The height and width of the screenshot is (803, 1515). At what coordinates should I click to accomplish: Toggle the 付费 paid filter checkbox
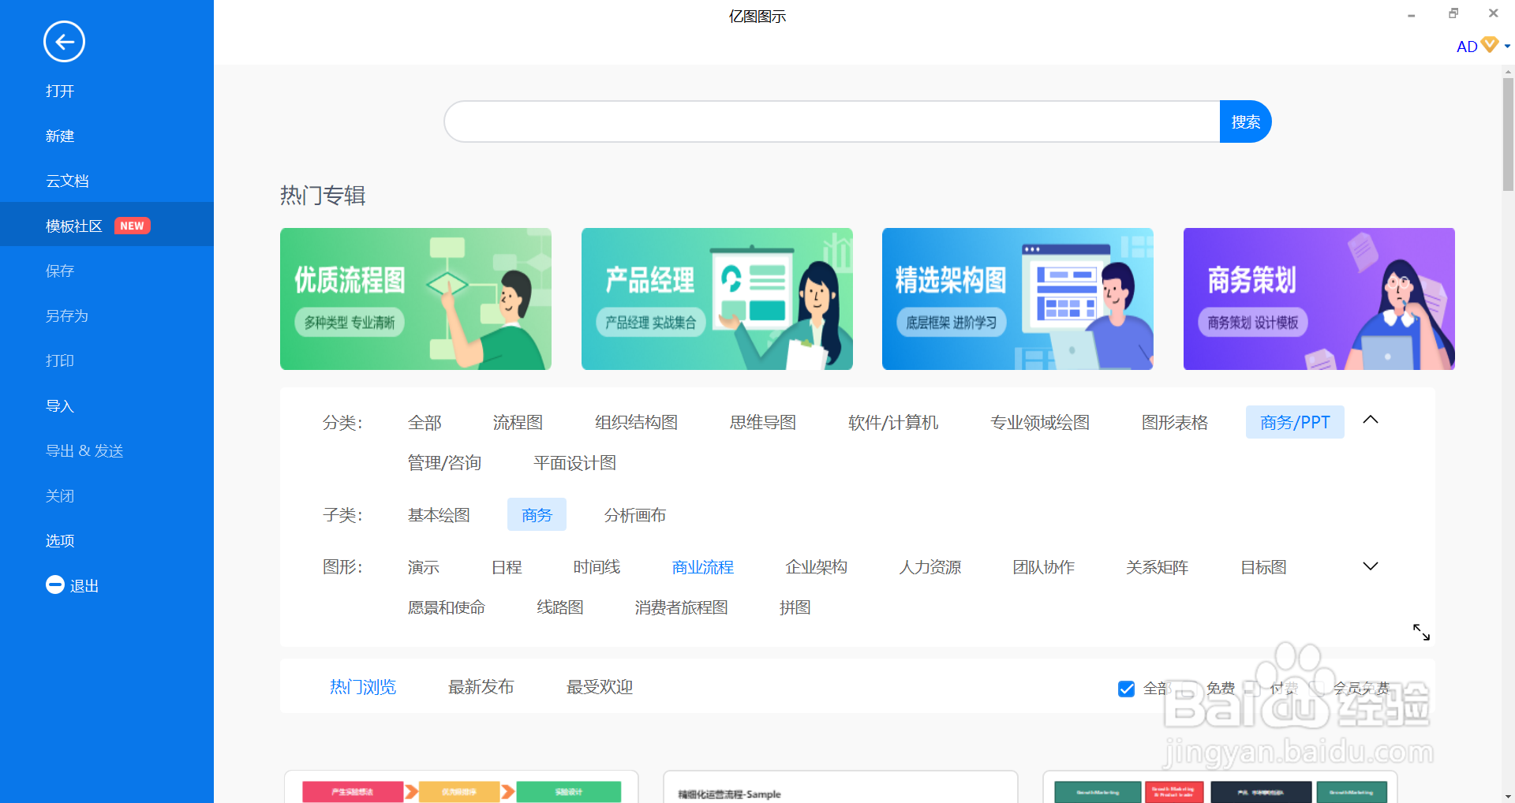[1252, 689]
